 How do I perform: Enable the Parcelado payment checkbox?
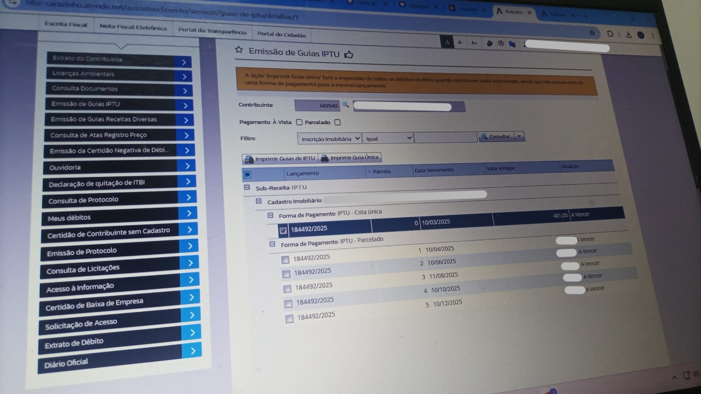point(337,123)
